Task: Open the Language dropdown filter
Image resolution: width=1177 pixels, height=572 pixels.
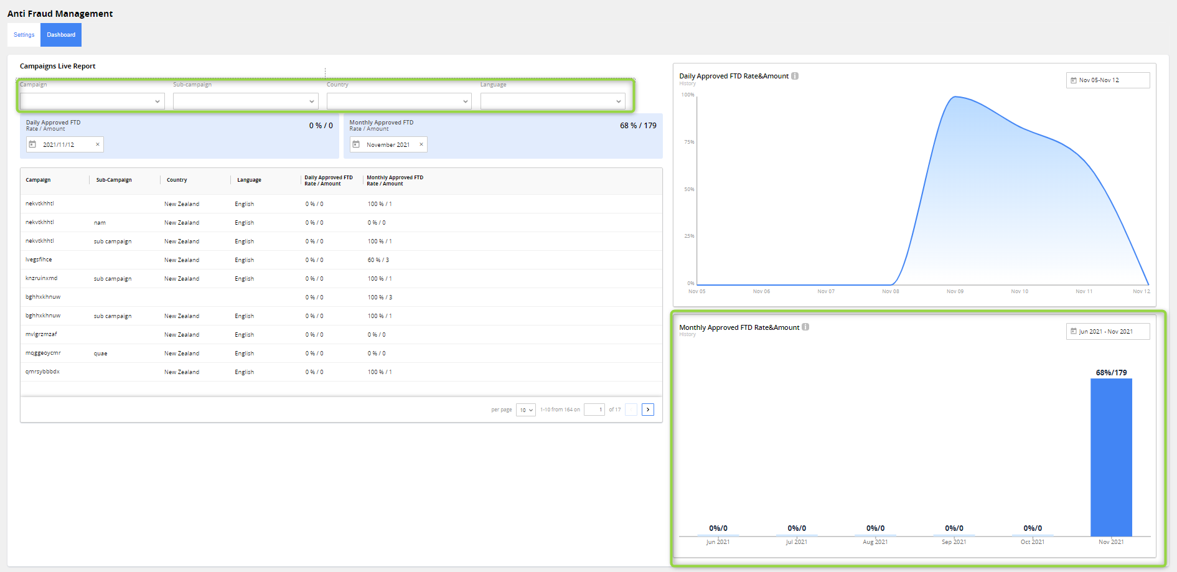Action: point(552,101)
